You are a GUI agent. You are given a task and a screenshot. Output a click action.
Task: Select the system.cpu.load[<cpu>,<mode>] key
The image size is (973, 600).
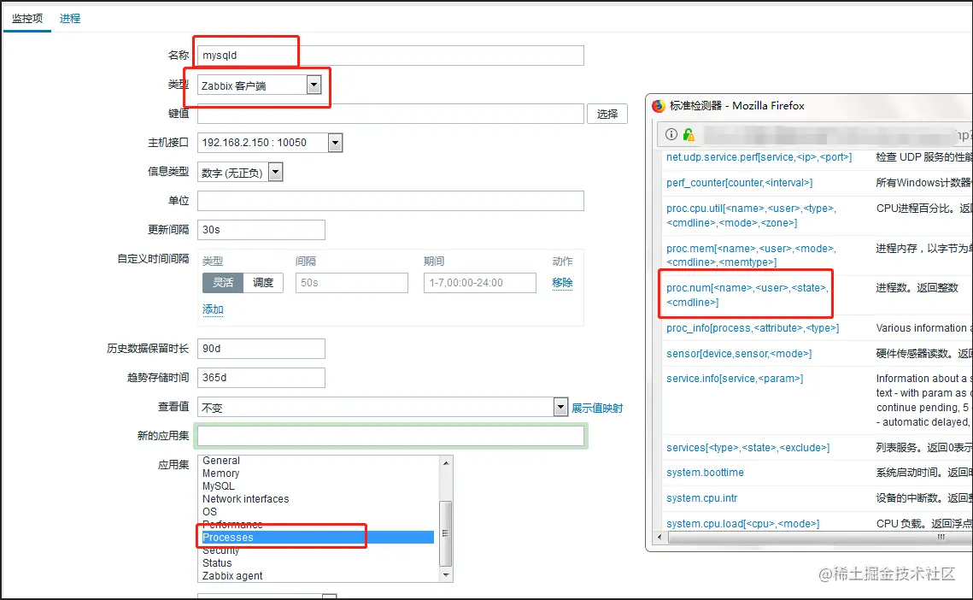(x=743, y=524)
